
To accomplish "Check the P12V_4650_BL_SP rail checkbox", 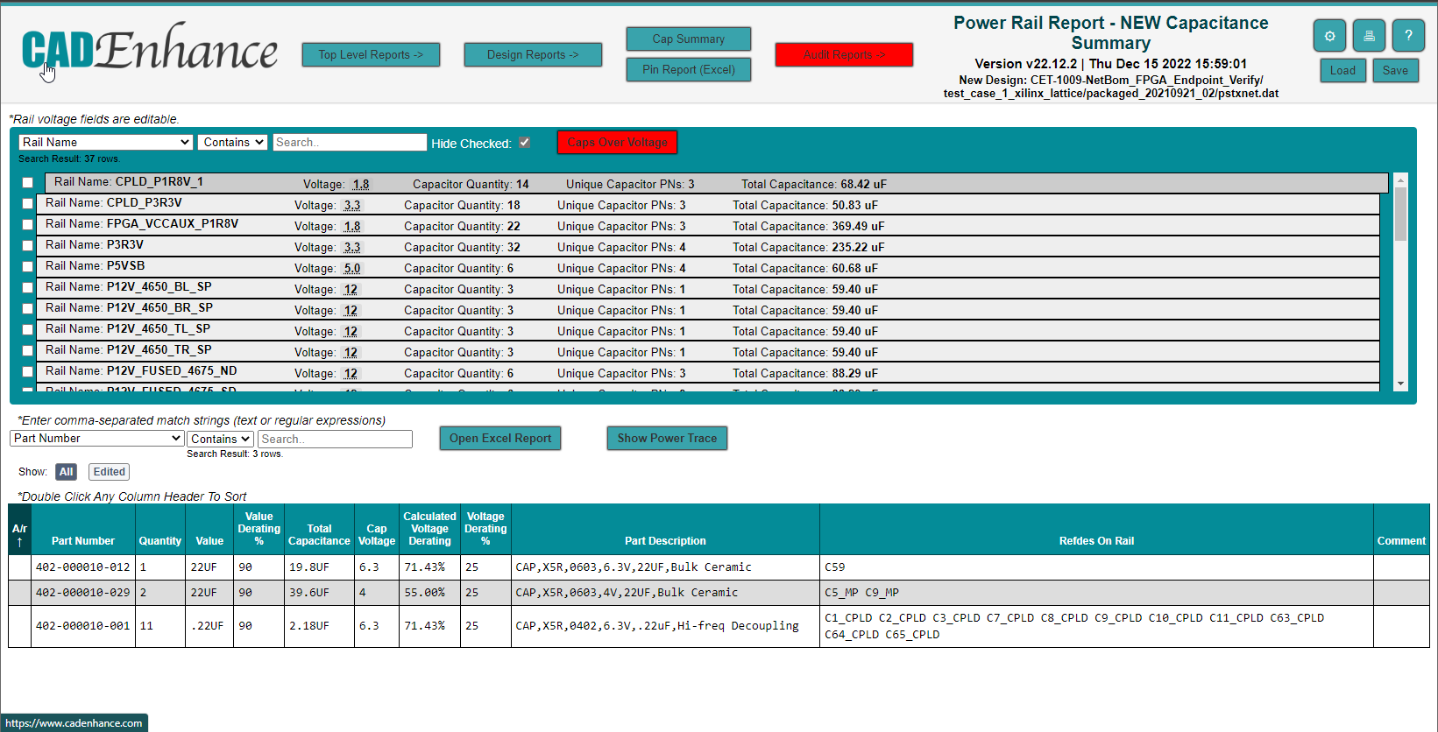I will (28, 288).
